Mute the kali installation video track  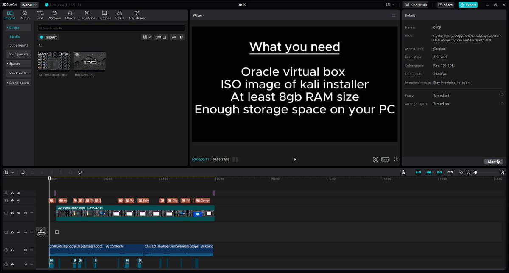pyautogui.click(x=25, y=213)
